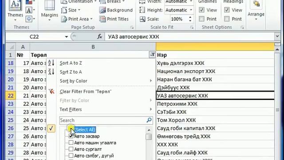Select cell Петрохими ХХК
Image resolution: width=284 pixels, height=160 pixels.
215,104
